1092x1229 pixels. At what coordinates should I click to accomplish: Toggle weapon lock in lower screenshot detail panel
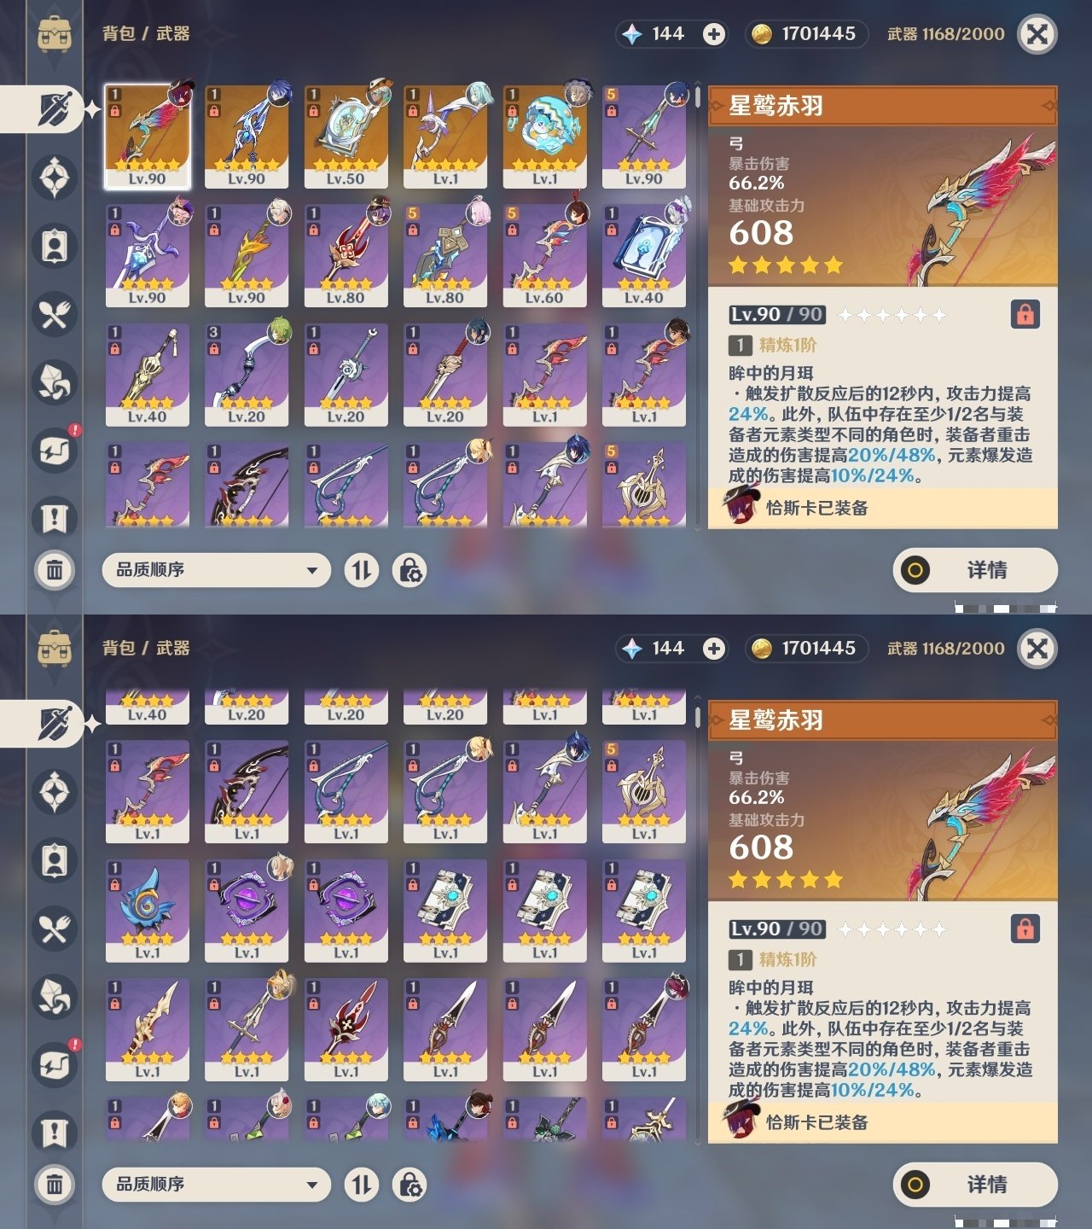1025,929
